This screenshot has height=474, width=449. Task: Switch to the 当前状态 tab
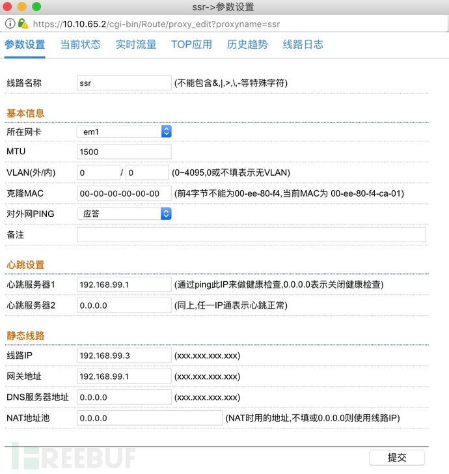point(81,45)
